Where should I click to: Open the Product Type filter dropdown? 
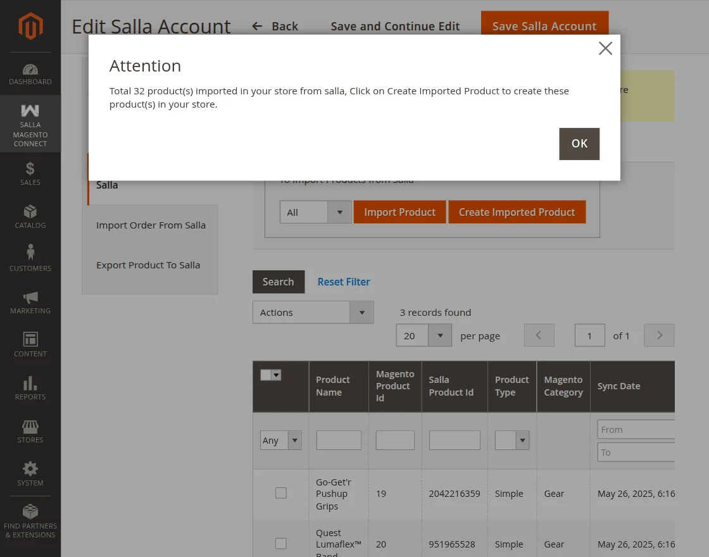pyautogui.click(x=512, y=440)
